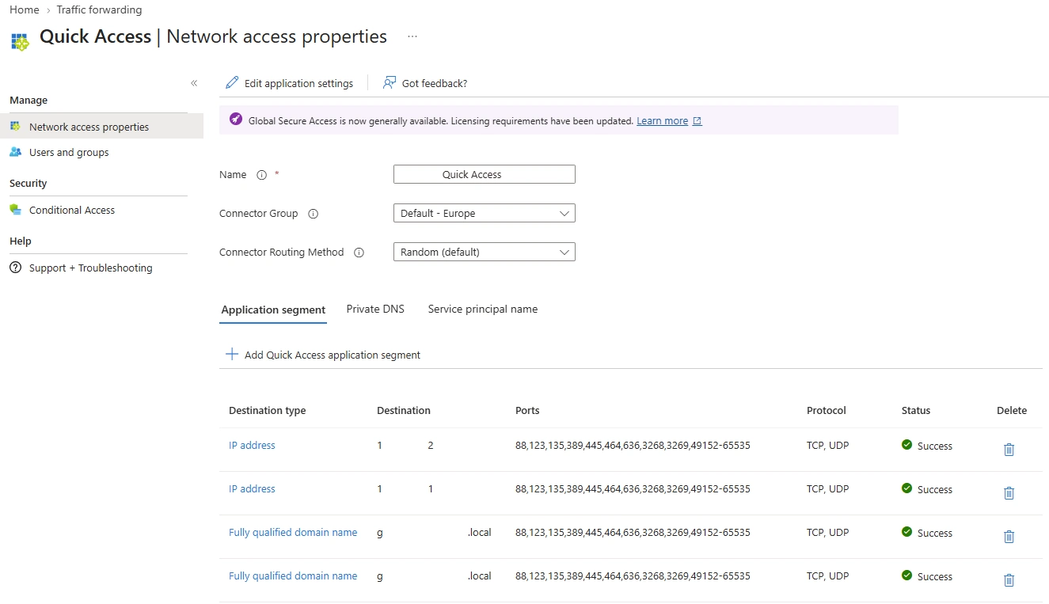1049x604 pixels.
Task: Switch to the Private DNS tab
Action: (x=375, y=309)
